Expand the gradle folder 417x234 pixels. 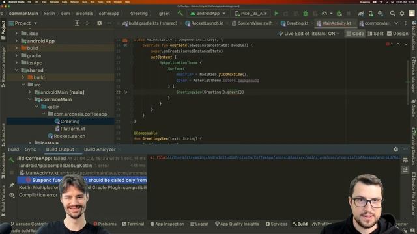pos(16,55)
